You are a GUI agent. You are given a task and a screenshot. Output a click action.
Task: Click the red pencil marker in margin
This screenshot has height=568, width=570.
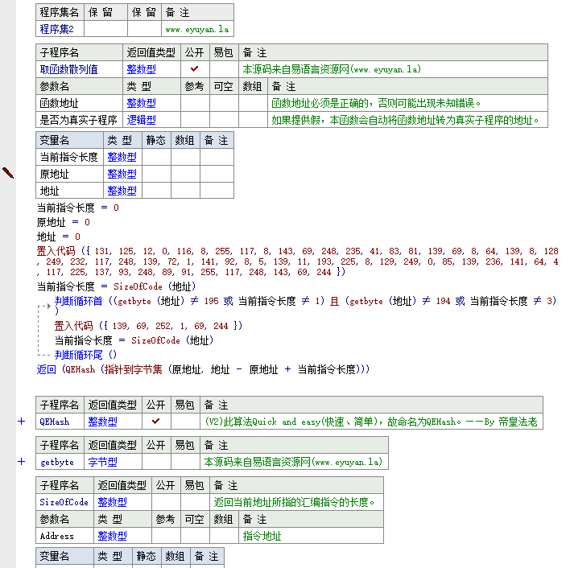[x=8, y=173]
